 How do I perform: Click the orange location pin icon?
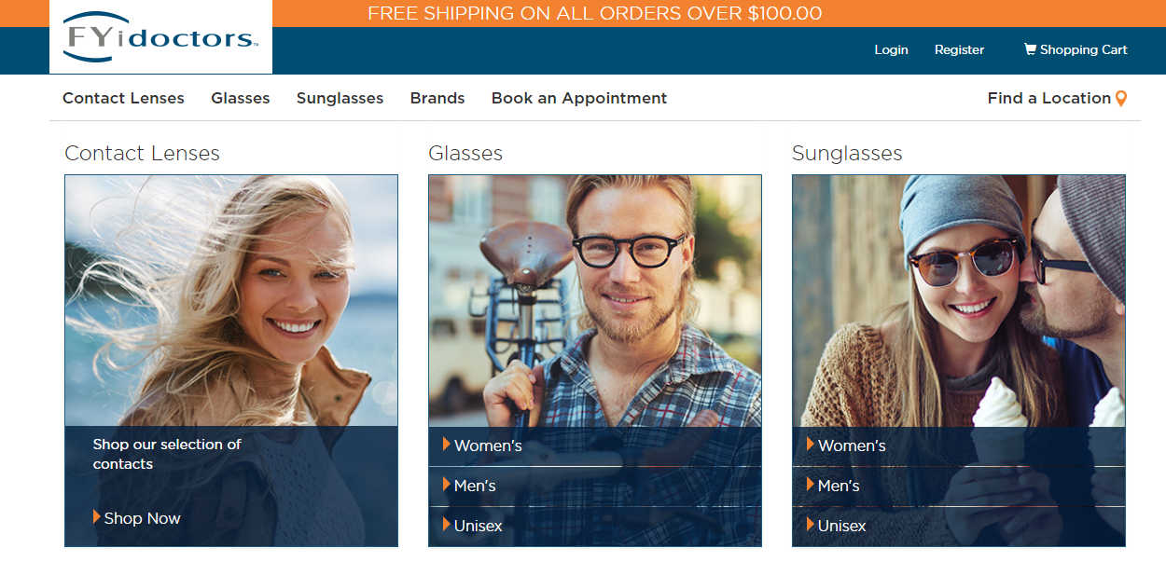[x=1121, y=99]
